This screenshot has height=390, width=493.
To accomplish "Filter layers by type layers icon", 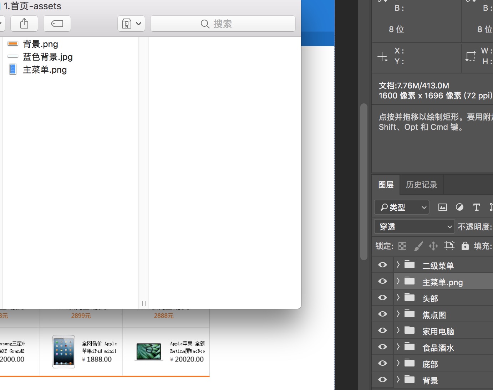I will click(476, 207).
